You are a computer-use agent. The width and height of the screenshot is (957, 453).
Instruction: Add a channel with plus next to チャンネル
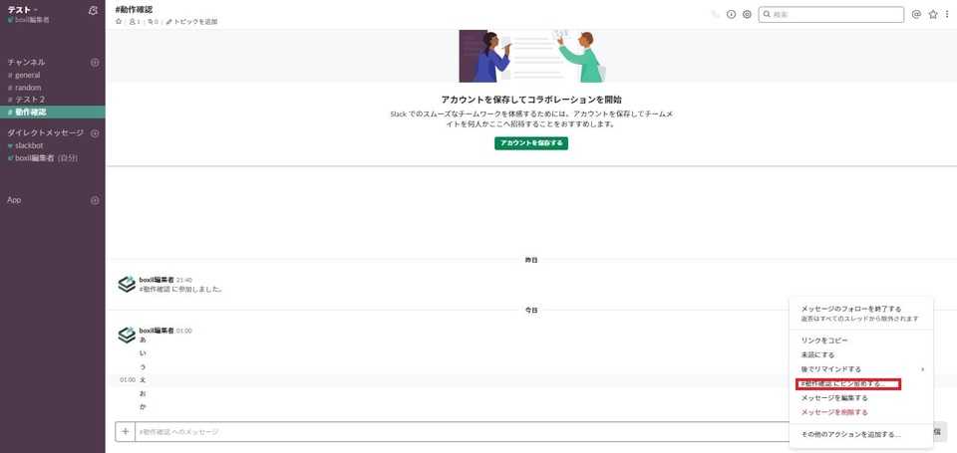tap(95, 62)
